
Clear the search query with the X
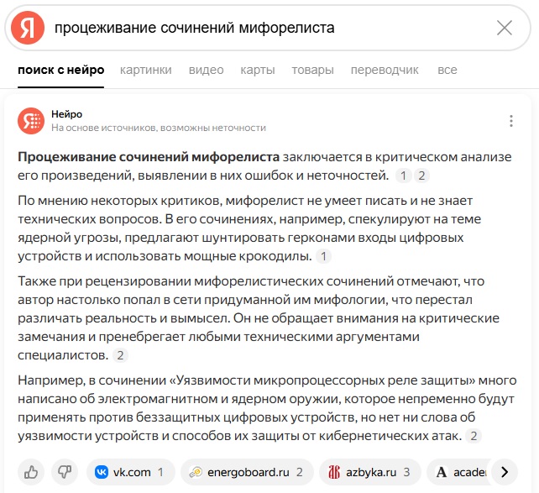[x=505, y=28]
